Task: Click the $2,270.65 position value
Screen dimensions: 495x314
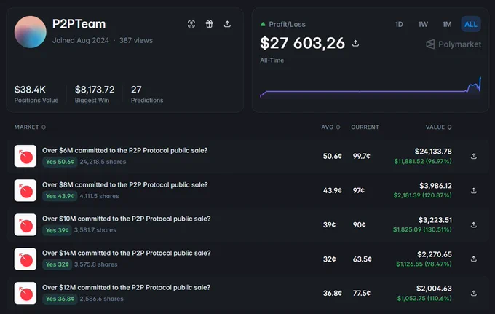Action: [x=435, y=254]
